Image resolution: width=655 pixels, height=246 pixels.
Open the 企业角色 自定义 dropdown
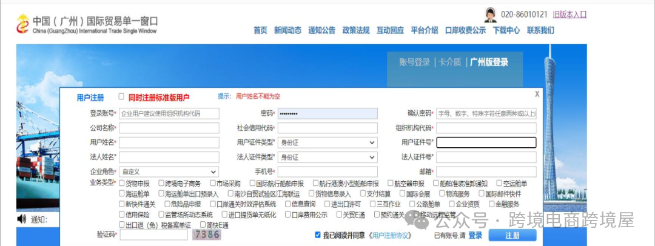pyautogui.click(x=169, y=171)
